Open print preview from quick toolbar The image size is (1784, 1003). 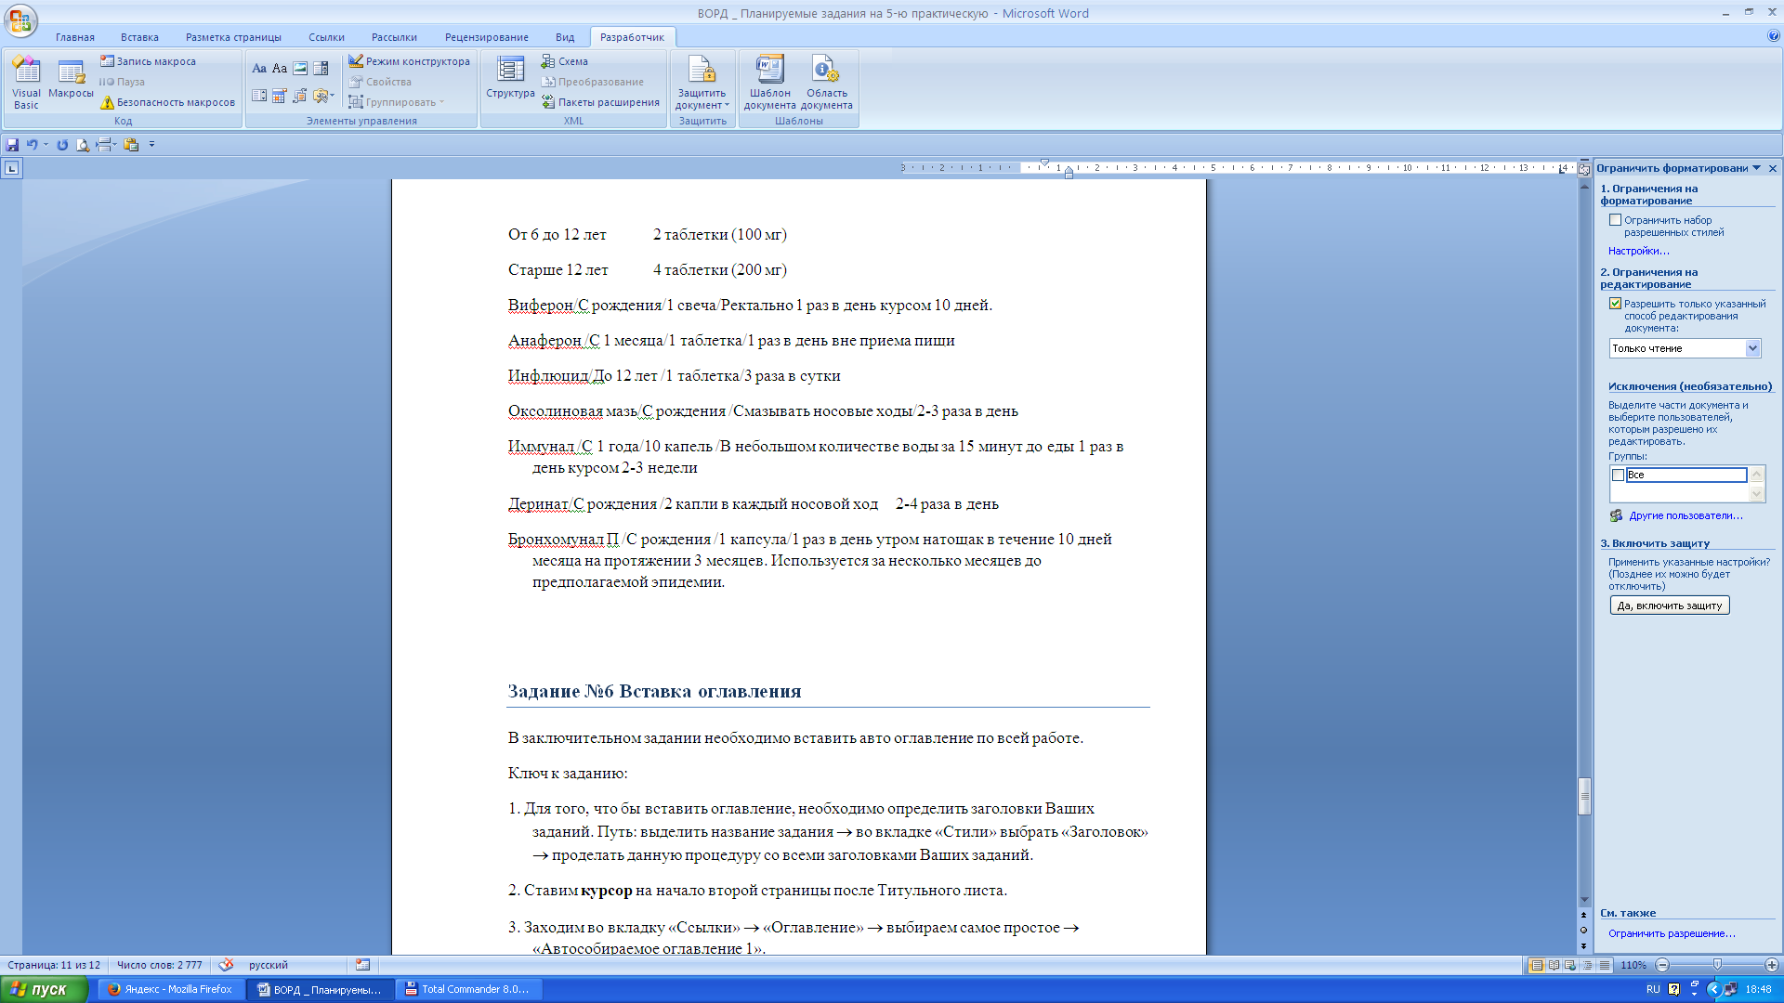tap(83, 145)
